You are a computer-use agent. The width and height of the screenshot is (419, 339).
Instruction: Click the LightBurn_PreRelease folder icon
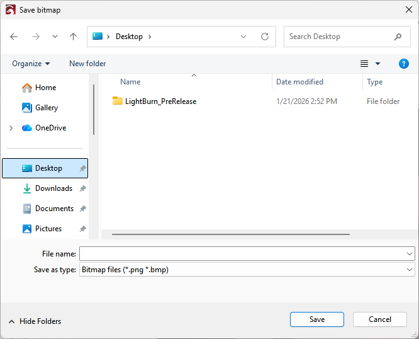click(x=117, y=101)
